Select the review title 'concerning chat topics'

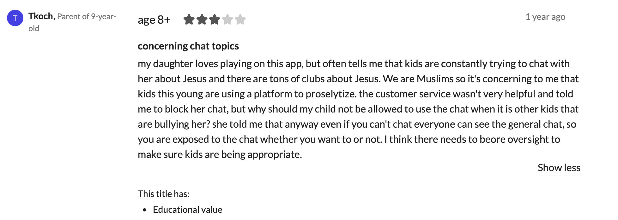(188, 46)
